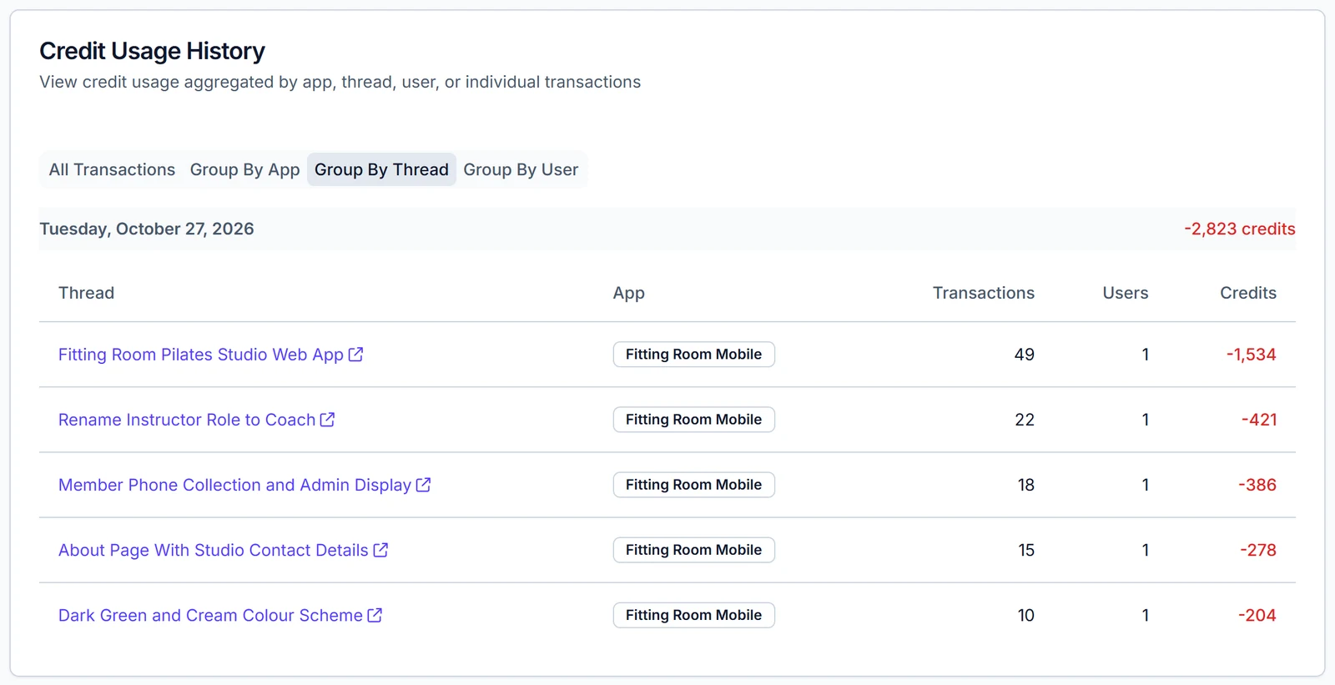Click the Users column header
1335x685 pixels.
click(1126, 293)
